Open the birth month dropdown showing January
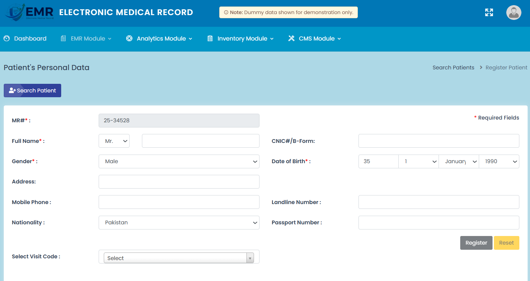 pyautogui.click(x=459, y=161)
